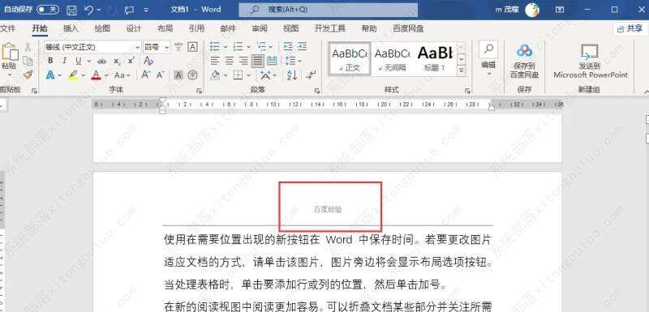Switch to the References (引用) tab
The image size is (649, 312).
[196, 28]
